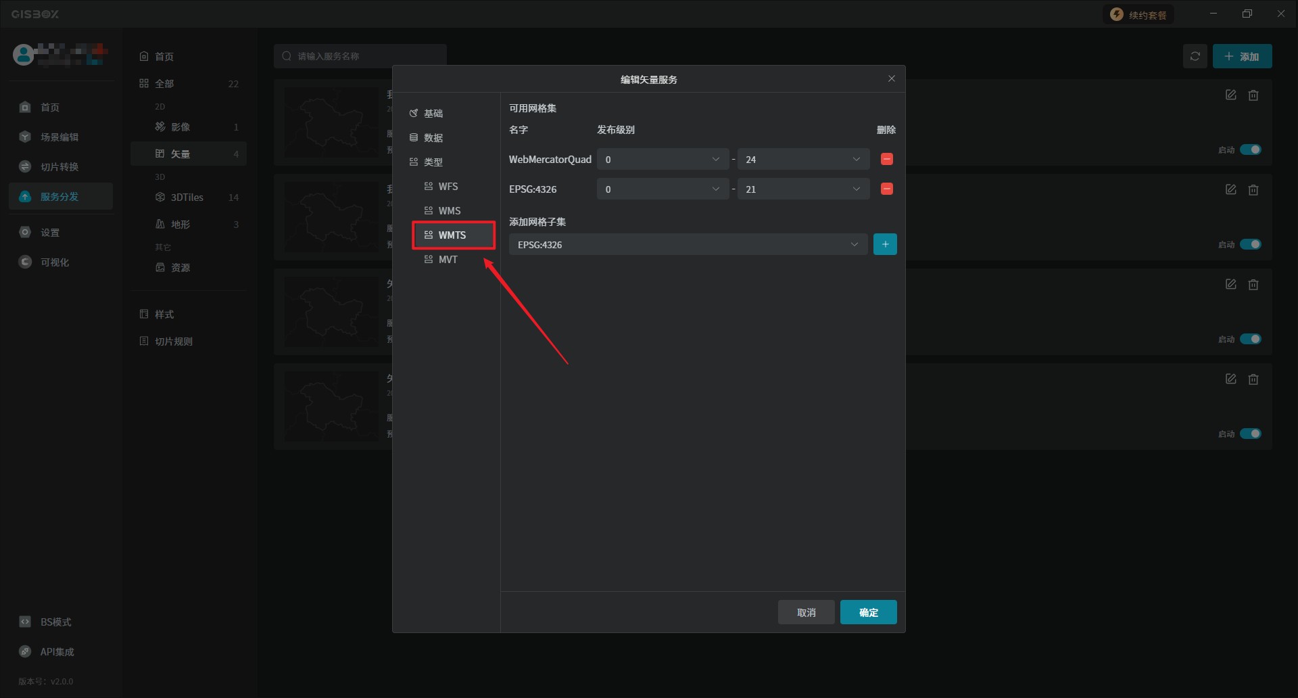Toggle the first service's start switch
The height and width of the screenshot is (698, 1298).
click(x=1250, y=149)
